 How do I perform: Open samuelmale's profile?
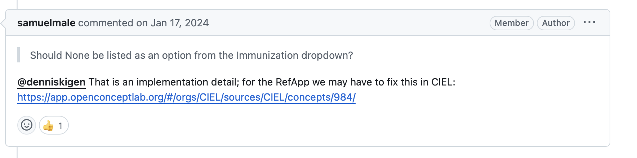(x=46, y=23)
